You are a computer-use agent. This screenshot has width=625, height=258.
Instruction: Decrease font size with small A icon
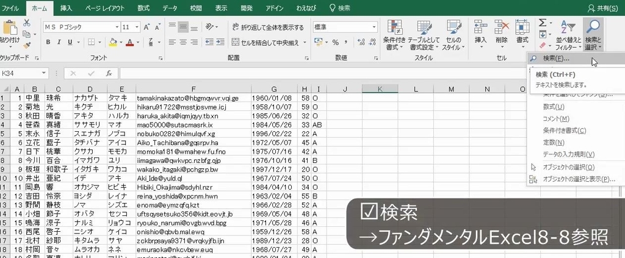click(x=157, y=27)
